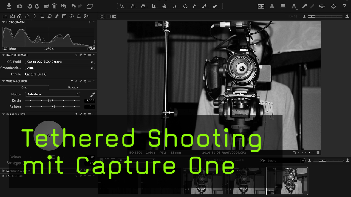Toggle the exposure warning triangle
This screenshot has height=197, width=351.
[272, 6]
